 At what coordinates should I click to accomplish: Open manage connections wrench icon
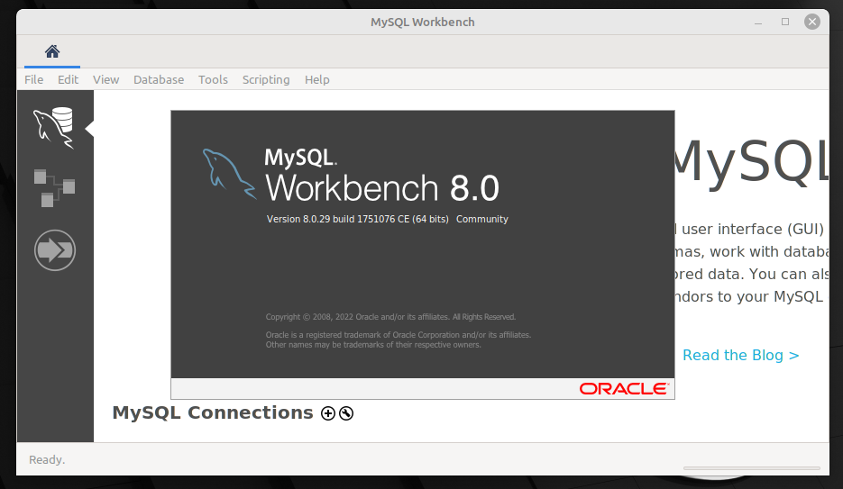(x=347, y=413)
